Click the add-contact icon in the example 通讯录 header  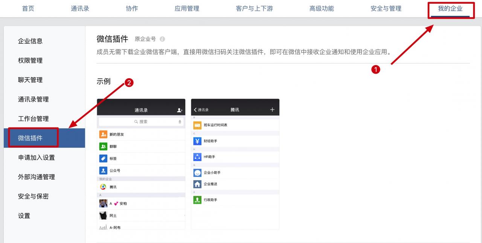tap(180, 110)
